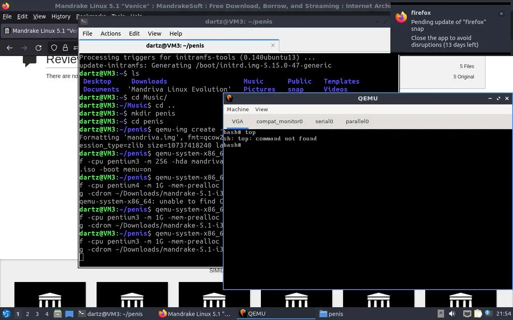Open the terminal's Actions menu
The width and height of the screenshot is (513, 320).
click(111, 33)
